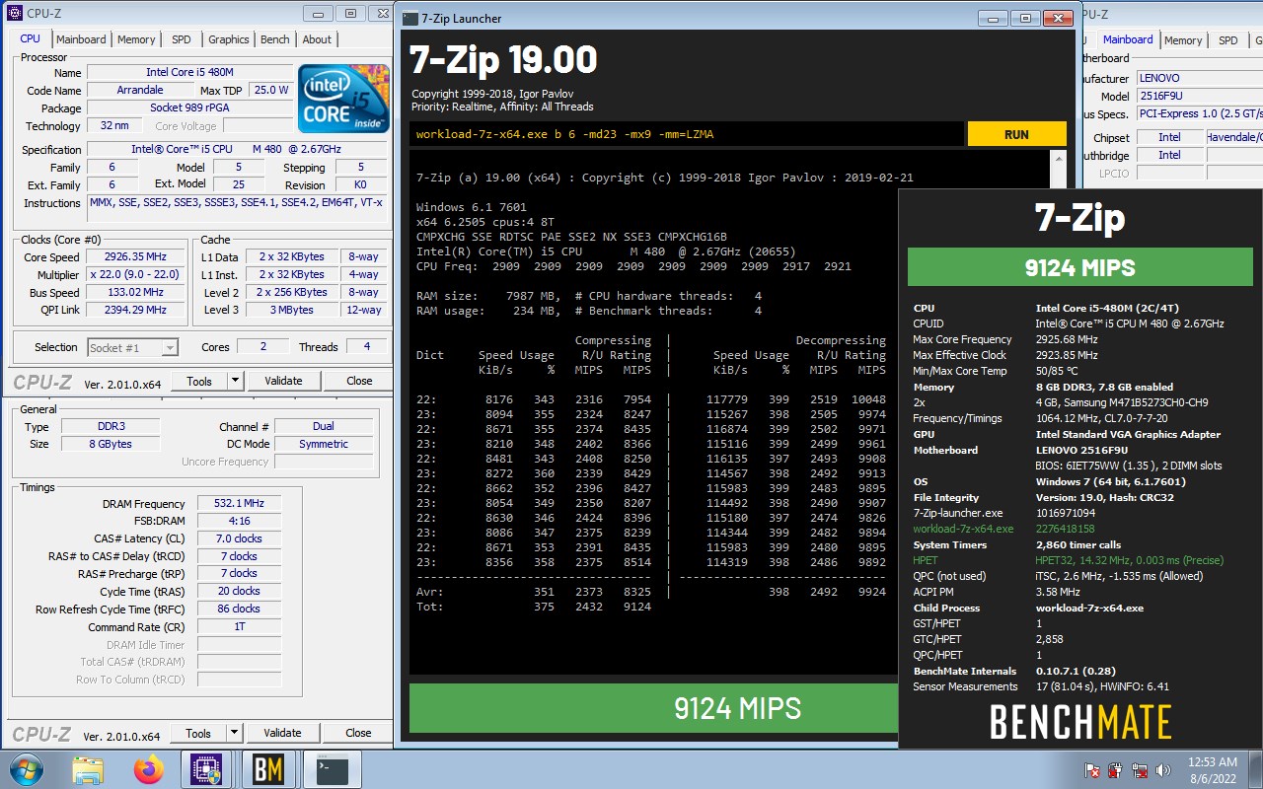Click the Name value 'Intel Core i5 480M'
The height and width of the screenshot is (789, 1263).
[190, 72]
